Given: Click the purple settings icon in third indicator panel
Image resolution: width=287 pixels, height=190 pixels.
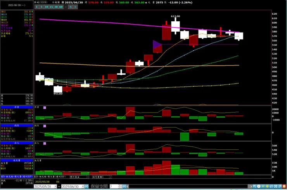Looking at the screenshot, I should [x=45, y=144].
